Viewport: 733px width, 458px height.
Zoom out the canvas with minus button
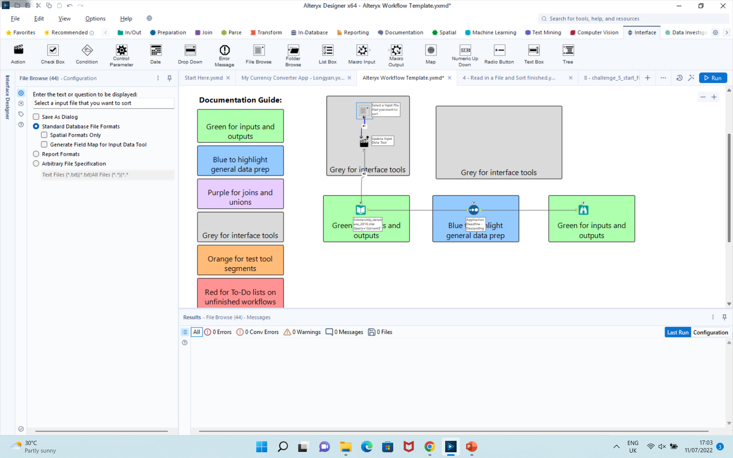[703, 97]
